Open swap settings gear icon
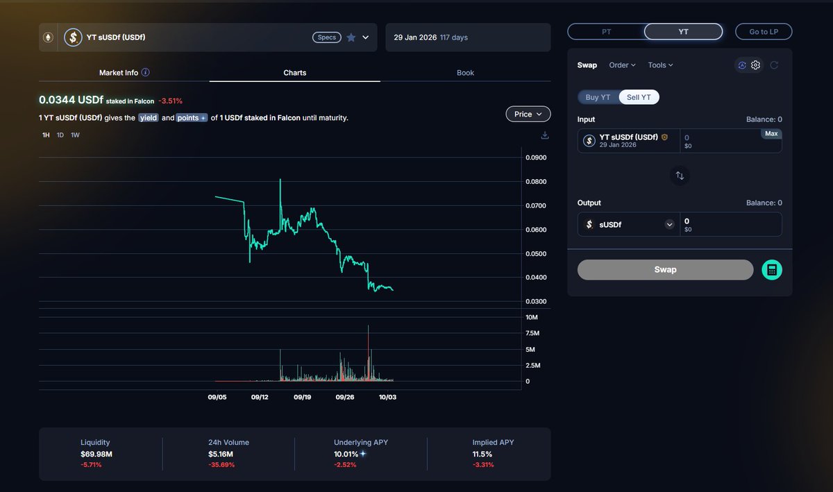This screenshot has width=833, height=492. pos(756,65)
